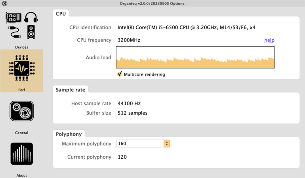The height and width of the screenshot is (178, 305).
Task: Open the Devices settings icon
Action: tap(22, 25)
